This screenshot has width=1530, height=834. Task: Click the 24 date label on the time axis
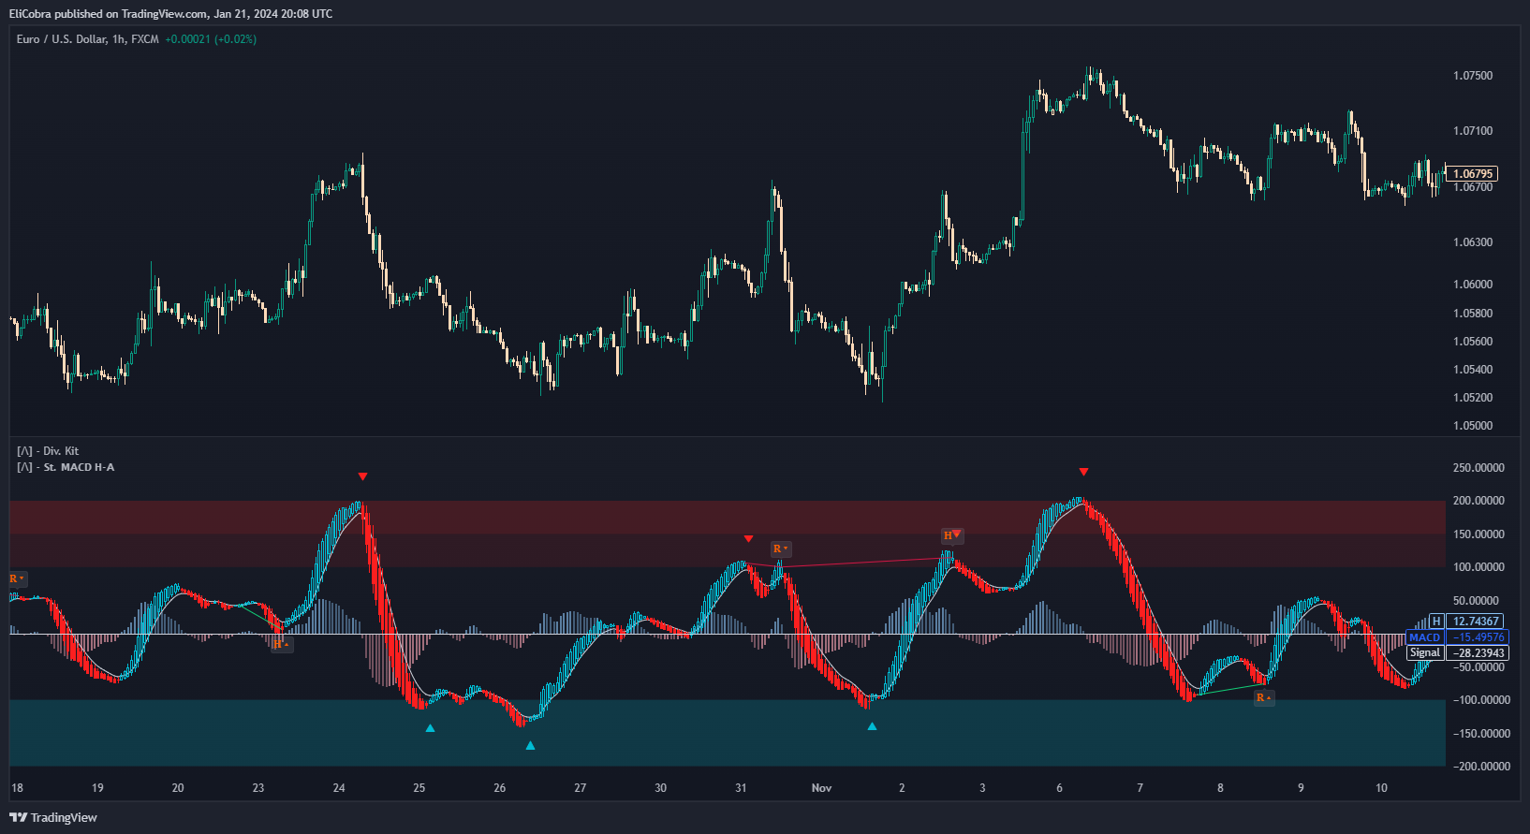coord(339,788)
